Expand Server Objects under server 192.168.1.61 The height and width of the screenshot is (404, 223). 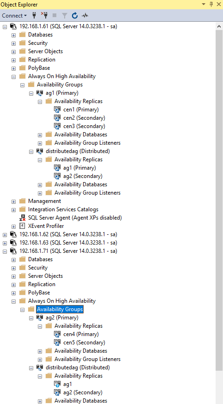coord(14,52)
